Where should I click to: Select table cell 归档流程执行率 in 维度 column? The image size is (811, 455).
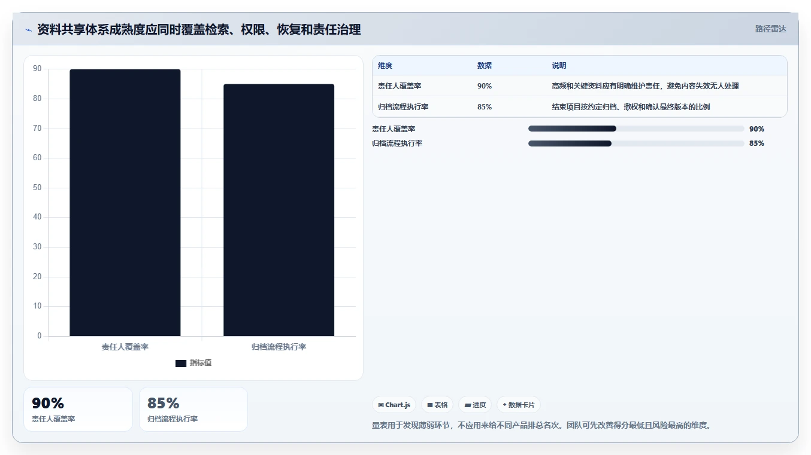[403, 107]
